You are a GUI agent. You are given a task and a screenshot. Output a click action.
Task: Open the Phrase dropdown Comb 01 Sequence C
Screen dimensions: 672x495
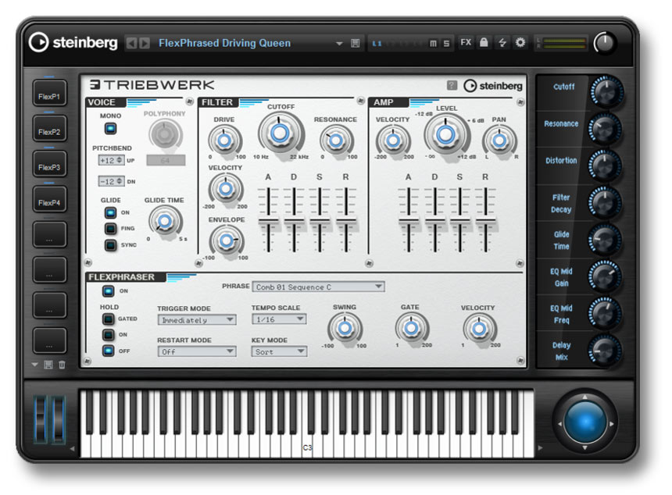click(x=319, y=287)
